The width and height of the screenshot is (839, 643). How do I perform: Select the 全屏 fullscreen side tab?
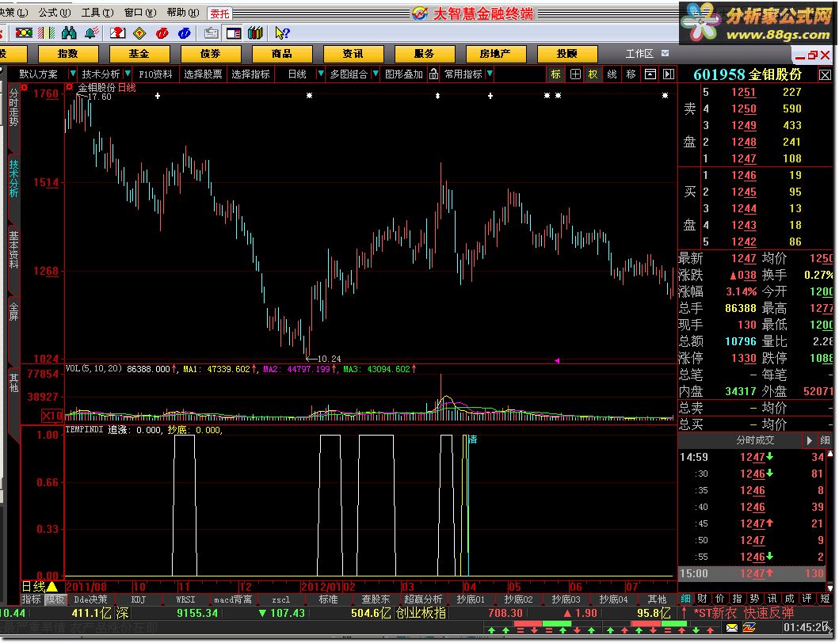click(x=13, y=311)
